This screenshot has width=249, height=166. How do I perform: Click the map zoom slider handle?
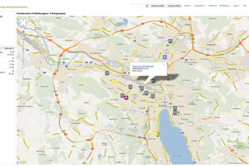(x=23, y=49)
